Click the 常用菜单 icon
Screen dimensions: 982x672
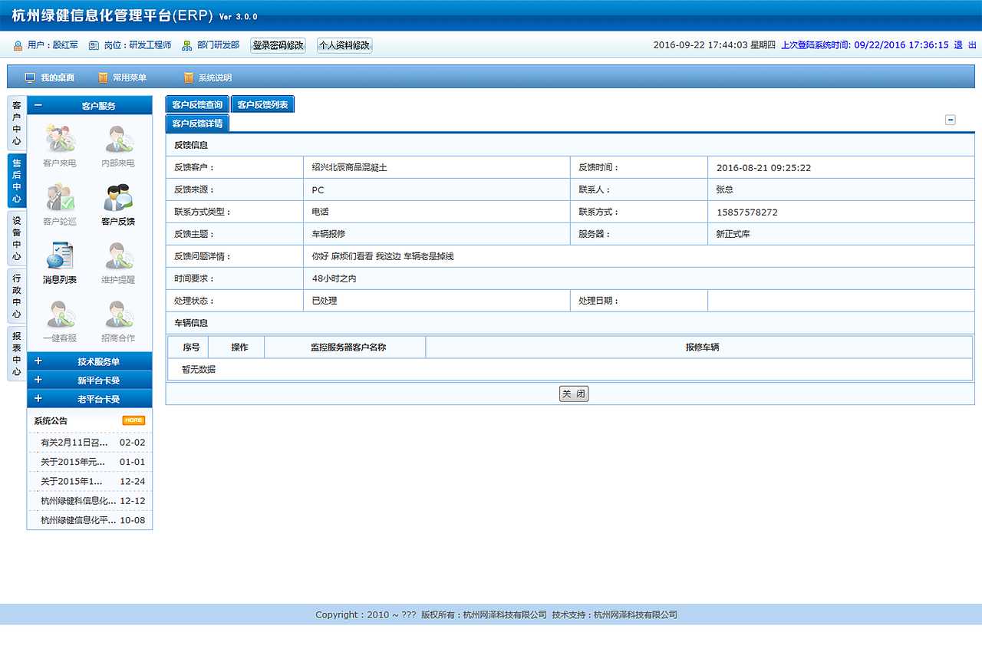[x=103, y=77]
